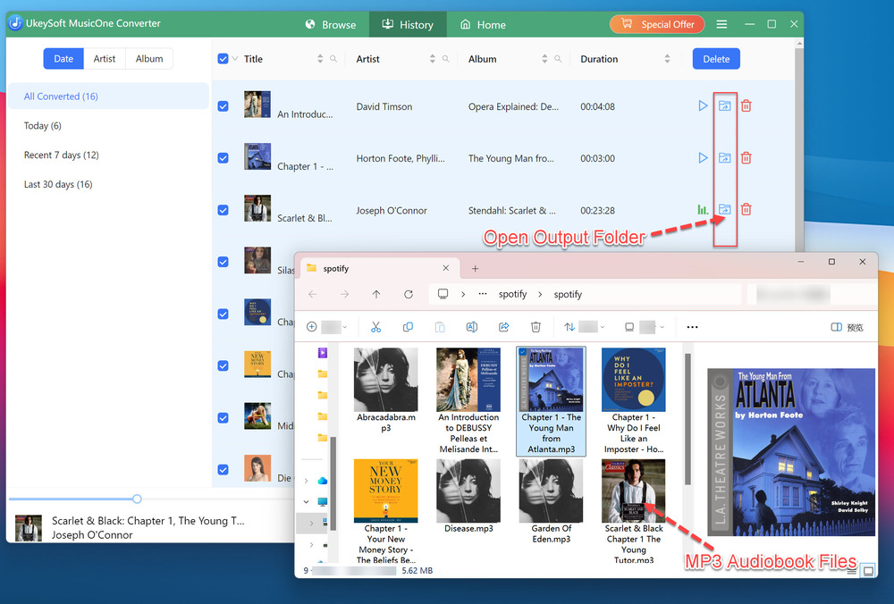The image size is (894, 604).
Task: Switch to the Browse tab
Action: pyautogui.click(x=331, y=24)
